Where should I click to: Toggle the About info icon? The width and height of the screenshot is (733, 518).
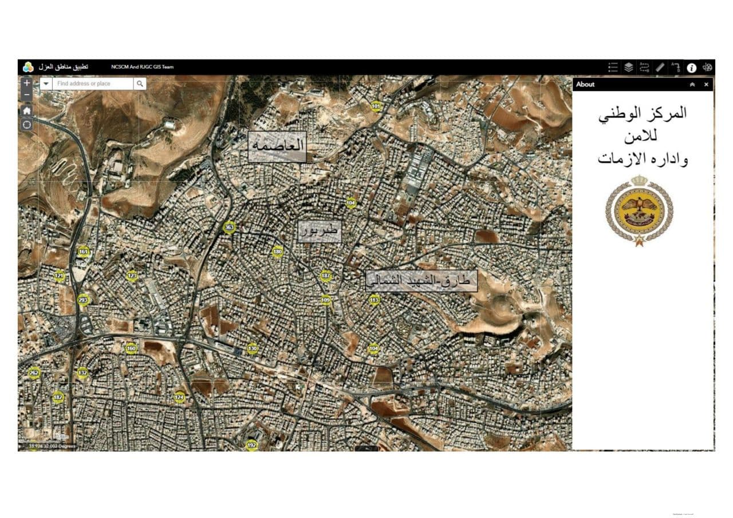click(x=692, y=68)
